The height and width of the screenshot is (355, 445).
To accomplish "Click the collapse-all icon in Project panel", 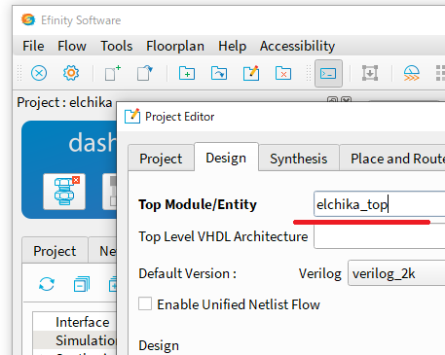I will 82,284.
